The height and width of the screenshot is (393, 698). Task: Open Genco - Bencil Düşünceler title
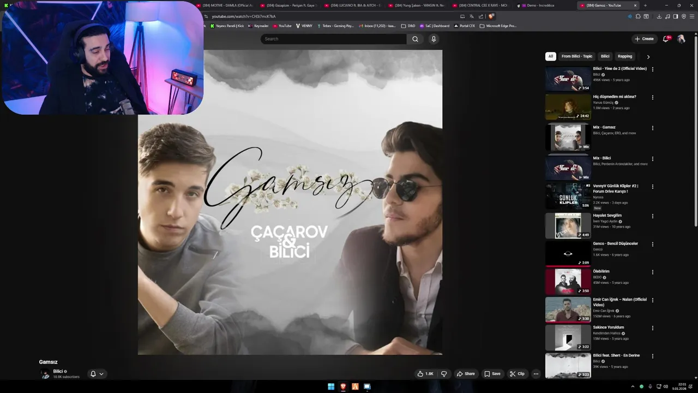tap(615, 243)
